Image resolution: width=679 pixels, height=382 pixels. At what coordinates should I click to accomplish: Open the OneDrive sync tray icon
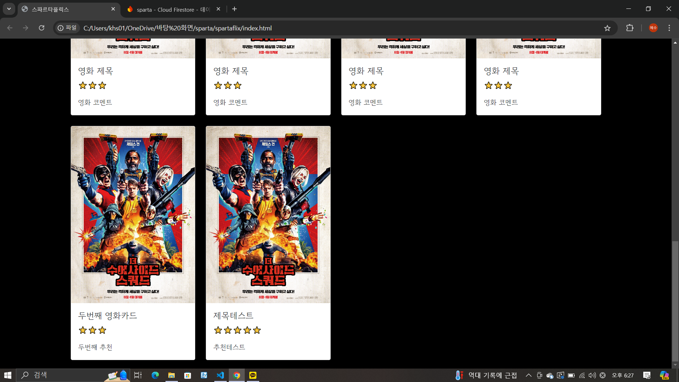pos(550,375)
